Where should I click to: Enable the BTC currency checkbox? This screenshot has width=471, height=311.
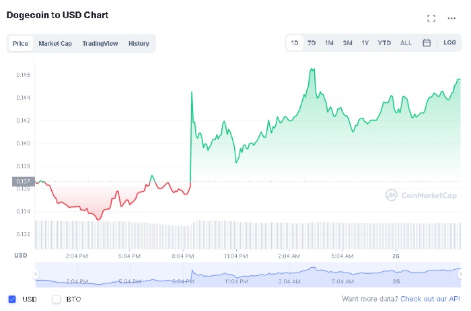(x=57, y=298)
